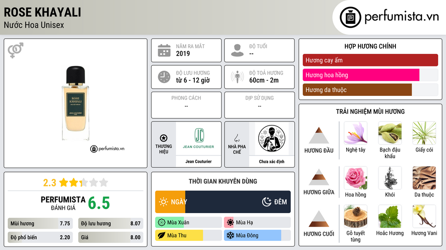Click the sillage icon beside Độ toả hương
The width and height of the screenshot is (446, 250).
point(237,77)
